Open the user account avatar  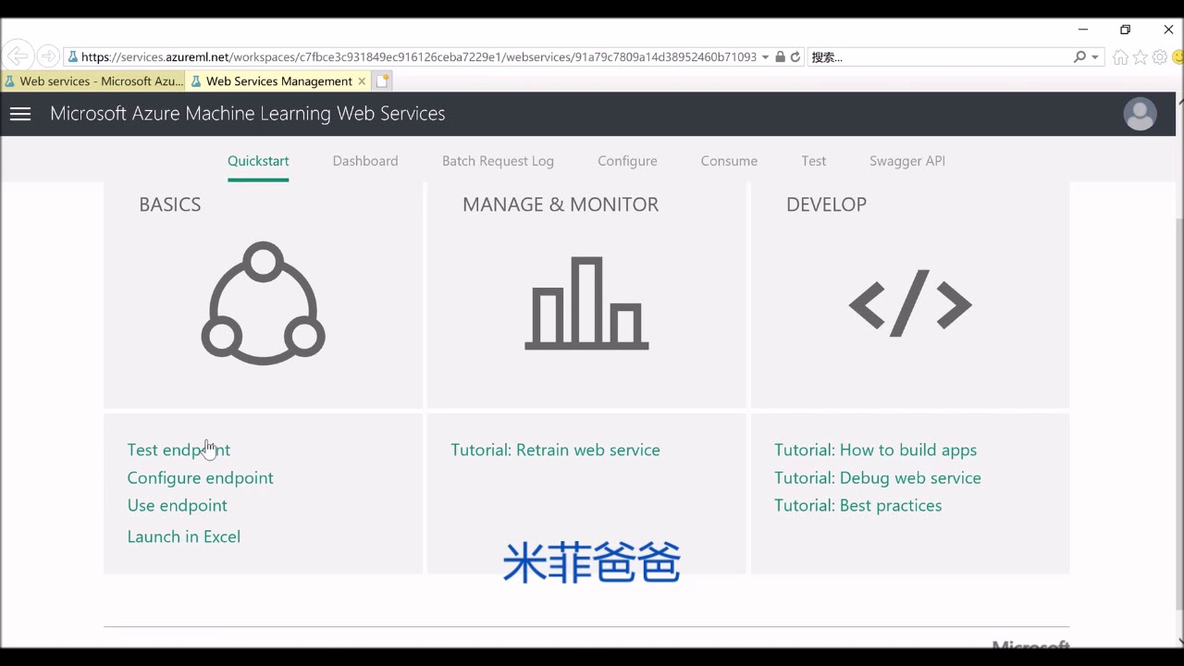1140,114
